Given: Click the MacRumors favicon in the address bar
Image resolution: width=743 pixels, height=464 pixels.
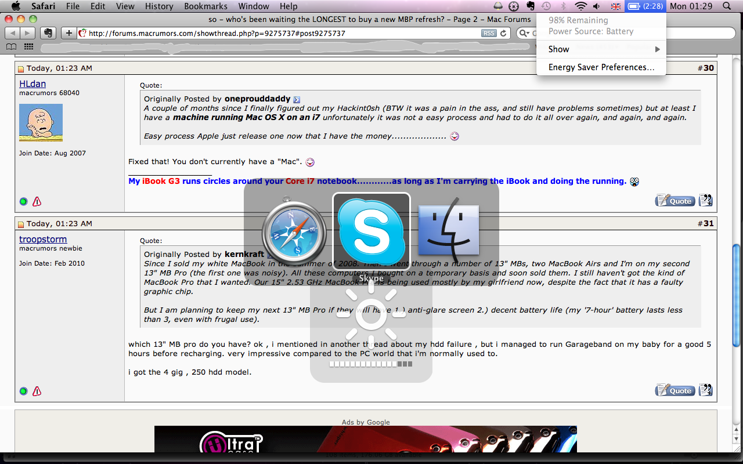Looking at the screenshot, I should click(82, 33).
